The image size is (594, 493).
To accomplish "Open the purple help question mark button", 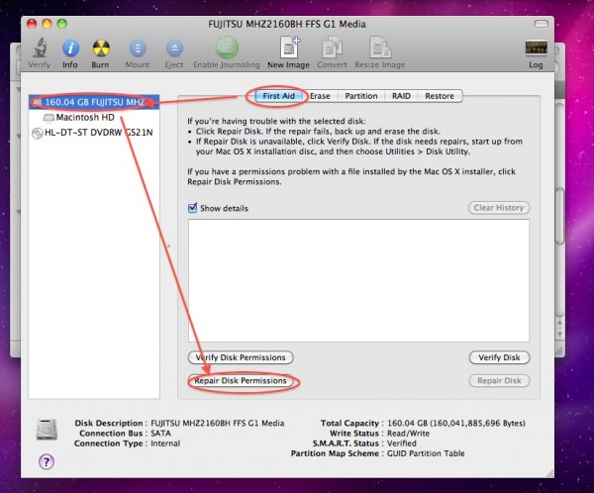I will pyautogui.click(x=47, y=461).
